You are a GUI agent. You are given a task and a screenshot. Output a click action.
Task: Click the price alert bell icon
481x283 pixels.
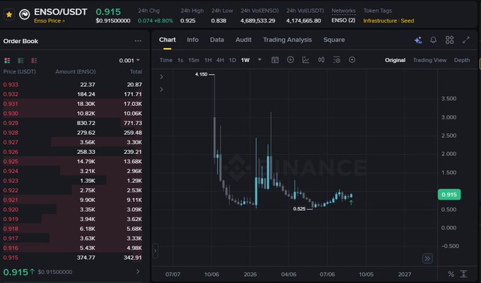(433, 40)
